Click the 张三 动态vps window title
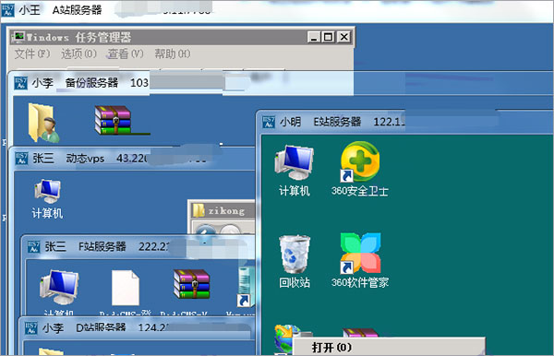The width and height of the screenshot is (554, 356). pyautogui.click(x=68, y=159)
